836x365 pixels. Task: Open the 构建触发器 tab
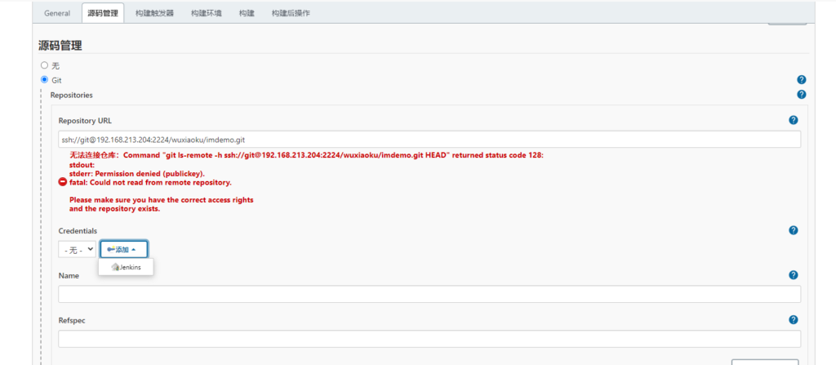[153, 13]
